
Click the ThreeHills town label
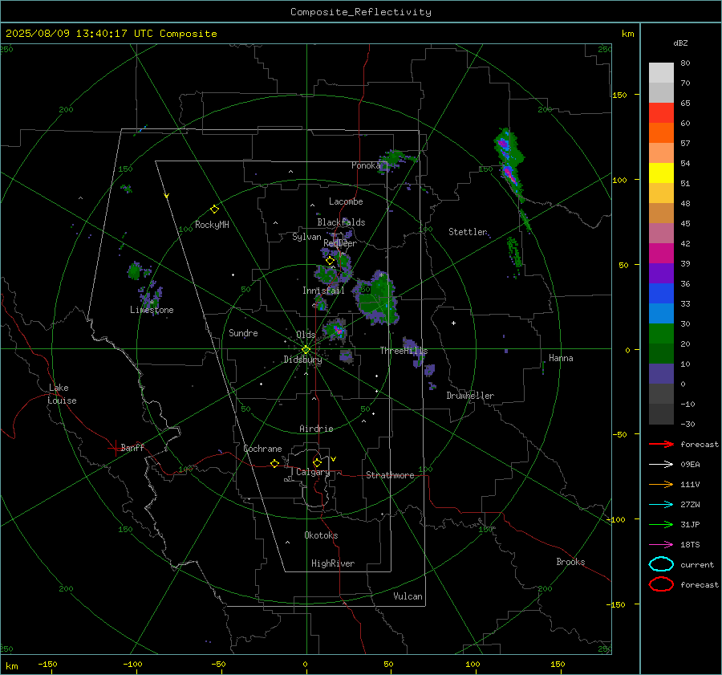[404, 351]
